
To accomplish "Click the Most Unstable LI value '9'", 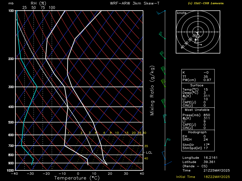I will (205, 122).
